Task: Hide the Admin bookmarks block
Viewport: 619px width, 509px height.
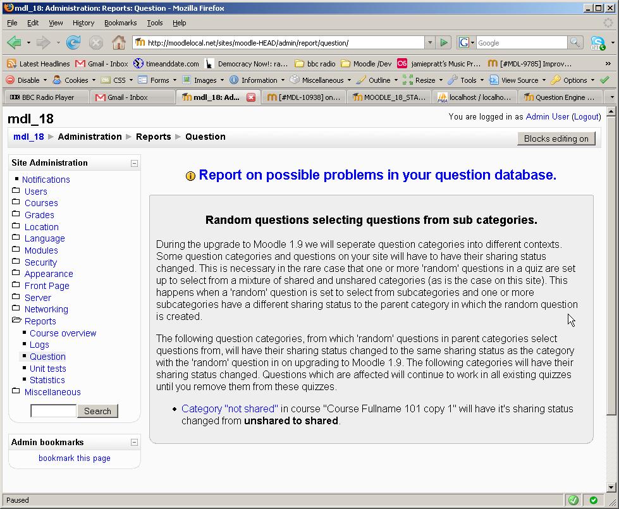Action: [134, 443]
